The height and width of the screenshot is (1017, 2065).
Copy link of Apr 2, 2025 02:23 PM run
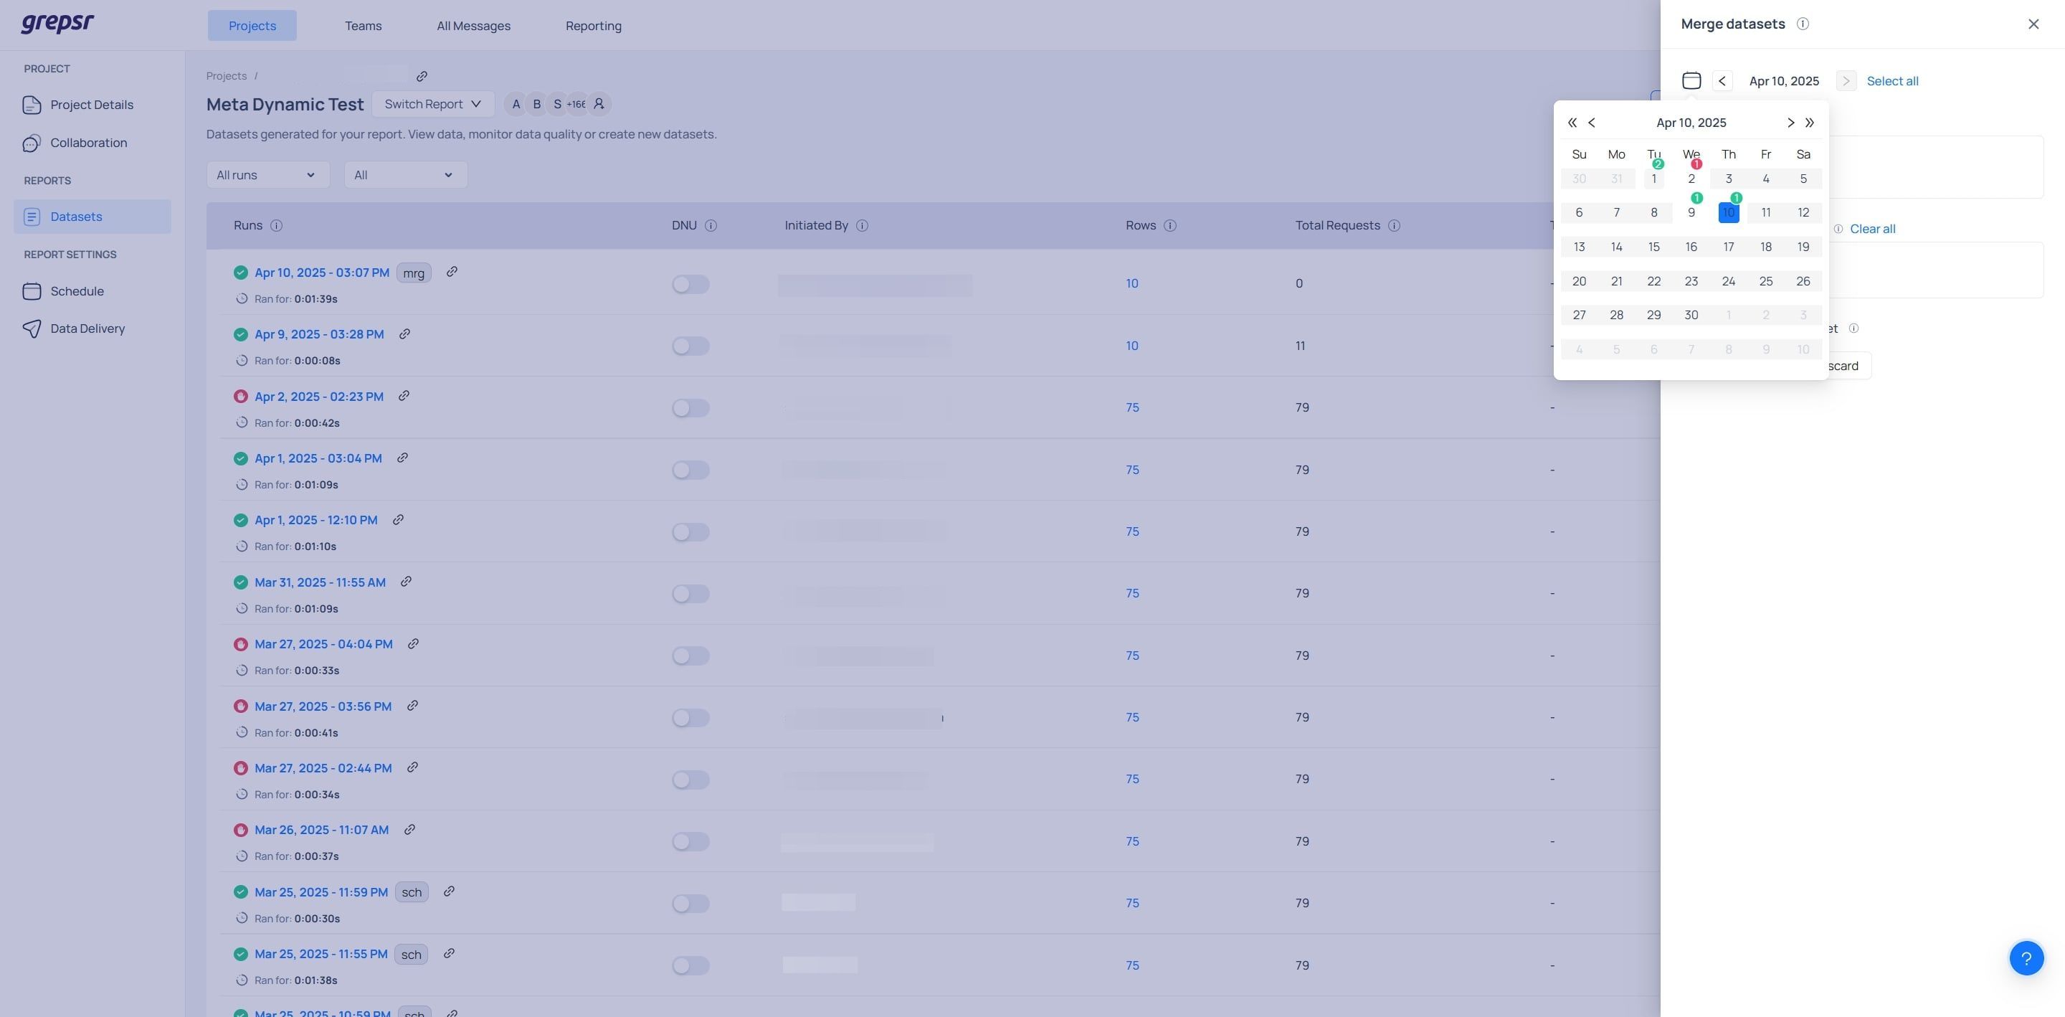[404, 395]
